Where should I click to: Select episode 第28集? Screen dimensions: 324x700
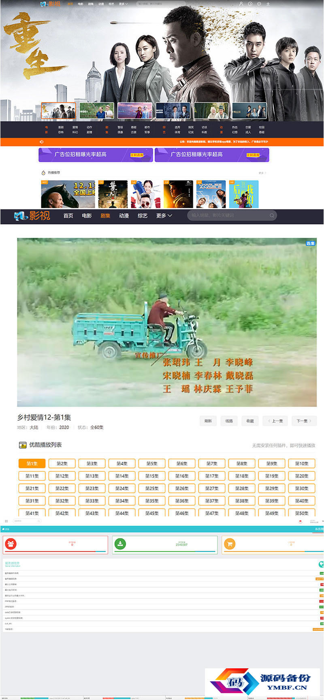242,488
